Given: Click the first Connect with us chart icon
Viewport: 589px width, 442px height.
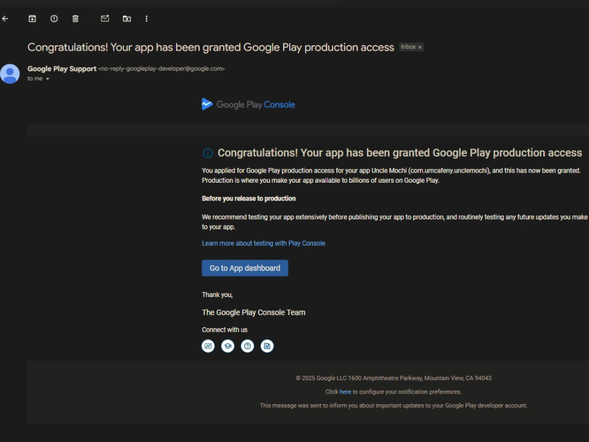Looking at the screenshot, I should [x=208, y=346].
